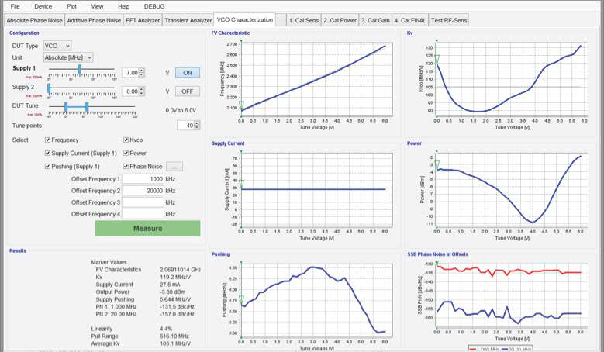
Task: Open the Test RF-Sens tab
Action: 449,20
